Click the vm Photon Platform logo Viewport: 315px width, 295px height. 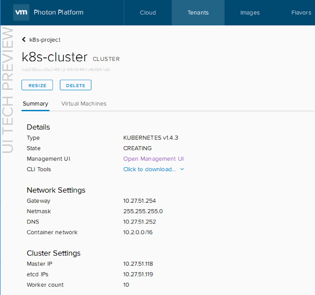point(21,12)
